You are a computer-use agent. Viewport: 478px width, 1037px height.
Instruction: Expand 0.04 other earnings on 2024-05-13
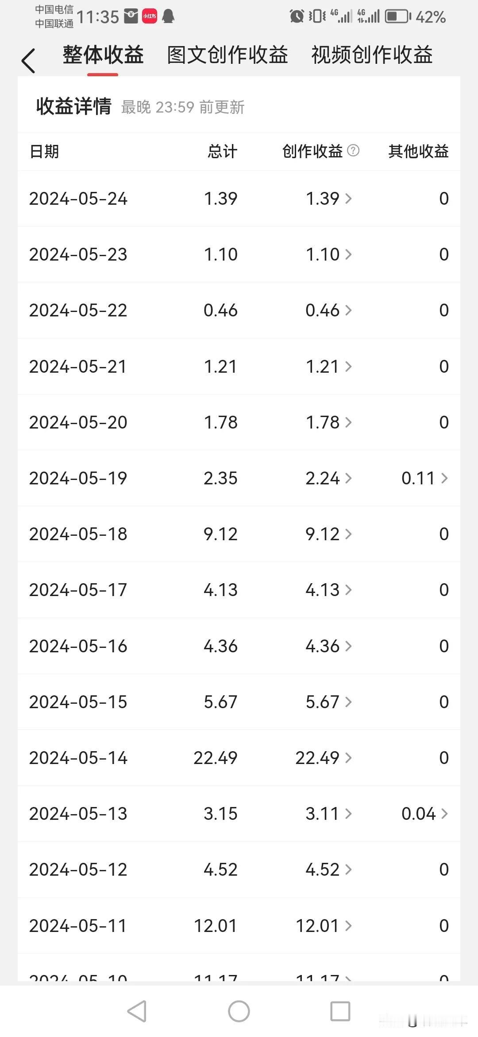pos(425,814)
